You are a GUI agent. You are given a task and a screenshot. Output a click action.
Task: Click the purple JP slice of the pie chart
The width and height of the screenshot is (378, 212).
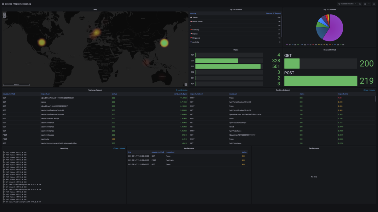(x=334, y=30)
